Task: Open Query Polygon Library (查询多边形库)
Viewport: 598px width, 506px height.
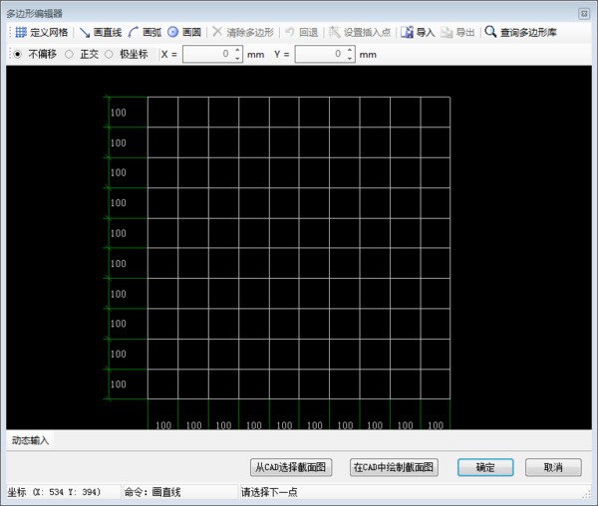Action: click(490, 33)
